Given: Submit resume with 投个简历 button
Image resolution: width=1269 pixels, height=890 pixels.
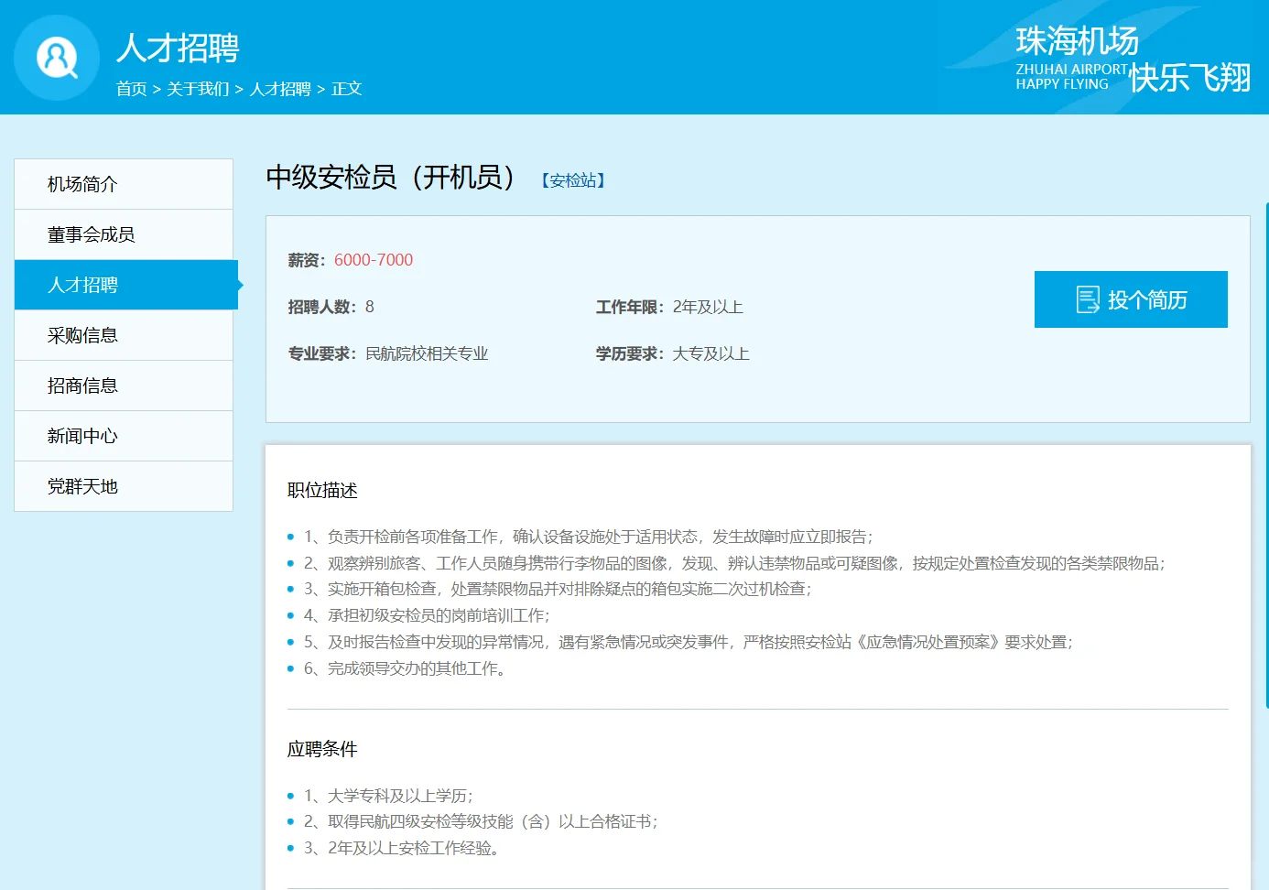Looking at the screenshot, I should click(x=1131, y=299).
